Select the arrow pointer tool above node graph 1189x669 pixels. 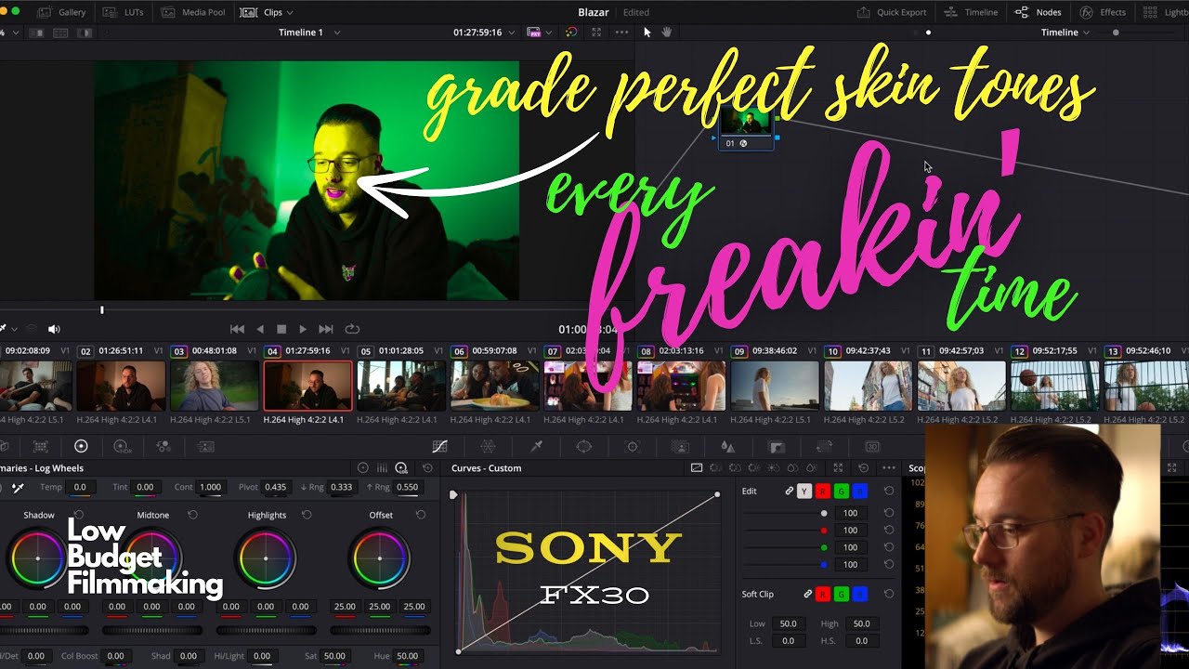(x=648, y=33)
